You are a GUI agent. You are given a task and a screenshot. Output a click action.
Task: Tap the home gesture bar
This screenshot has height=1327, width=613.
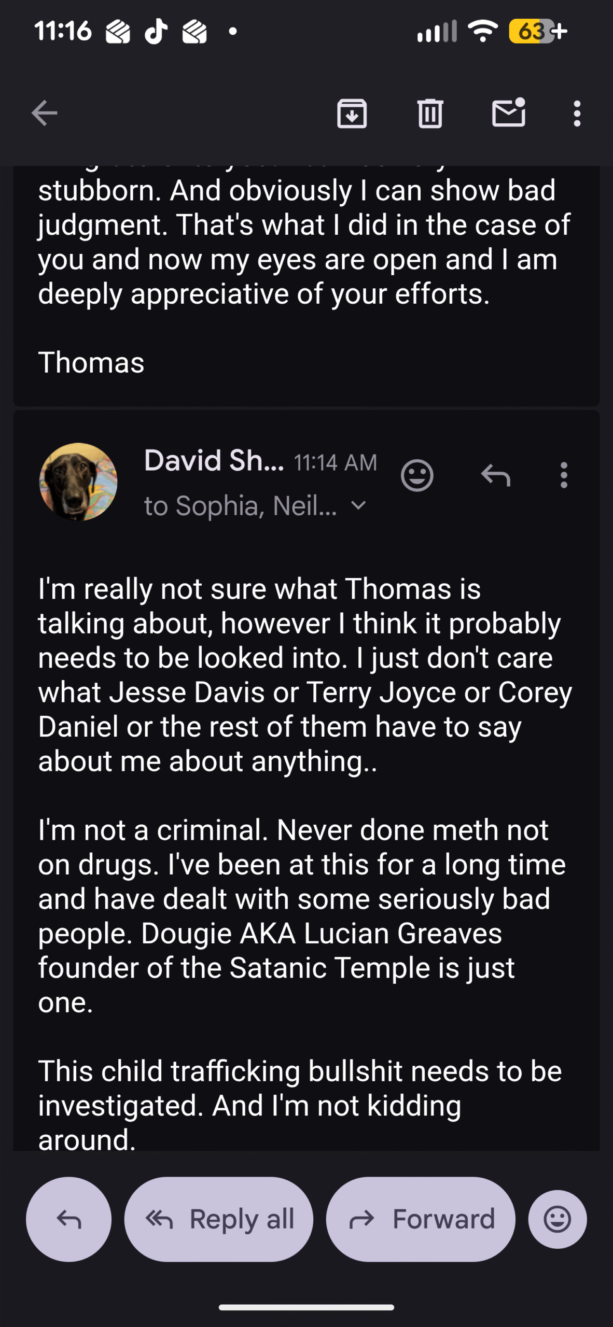306,1307
